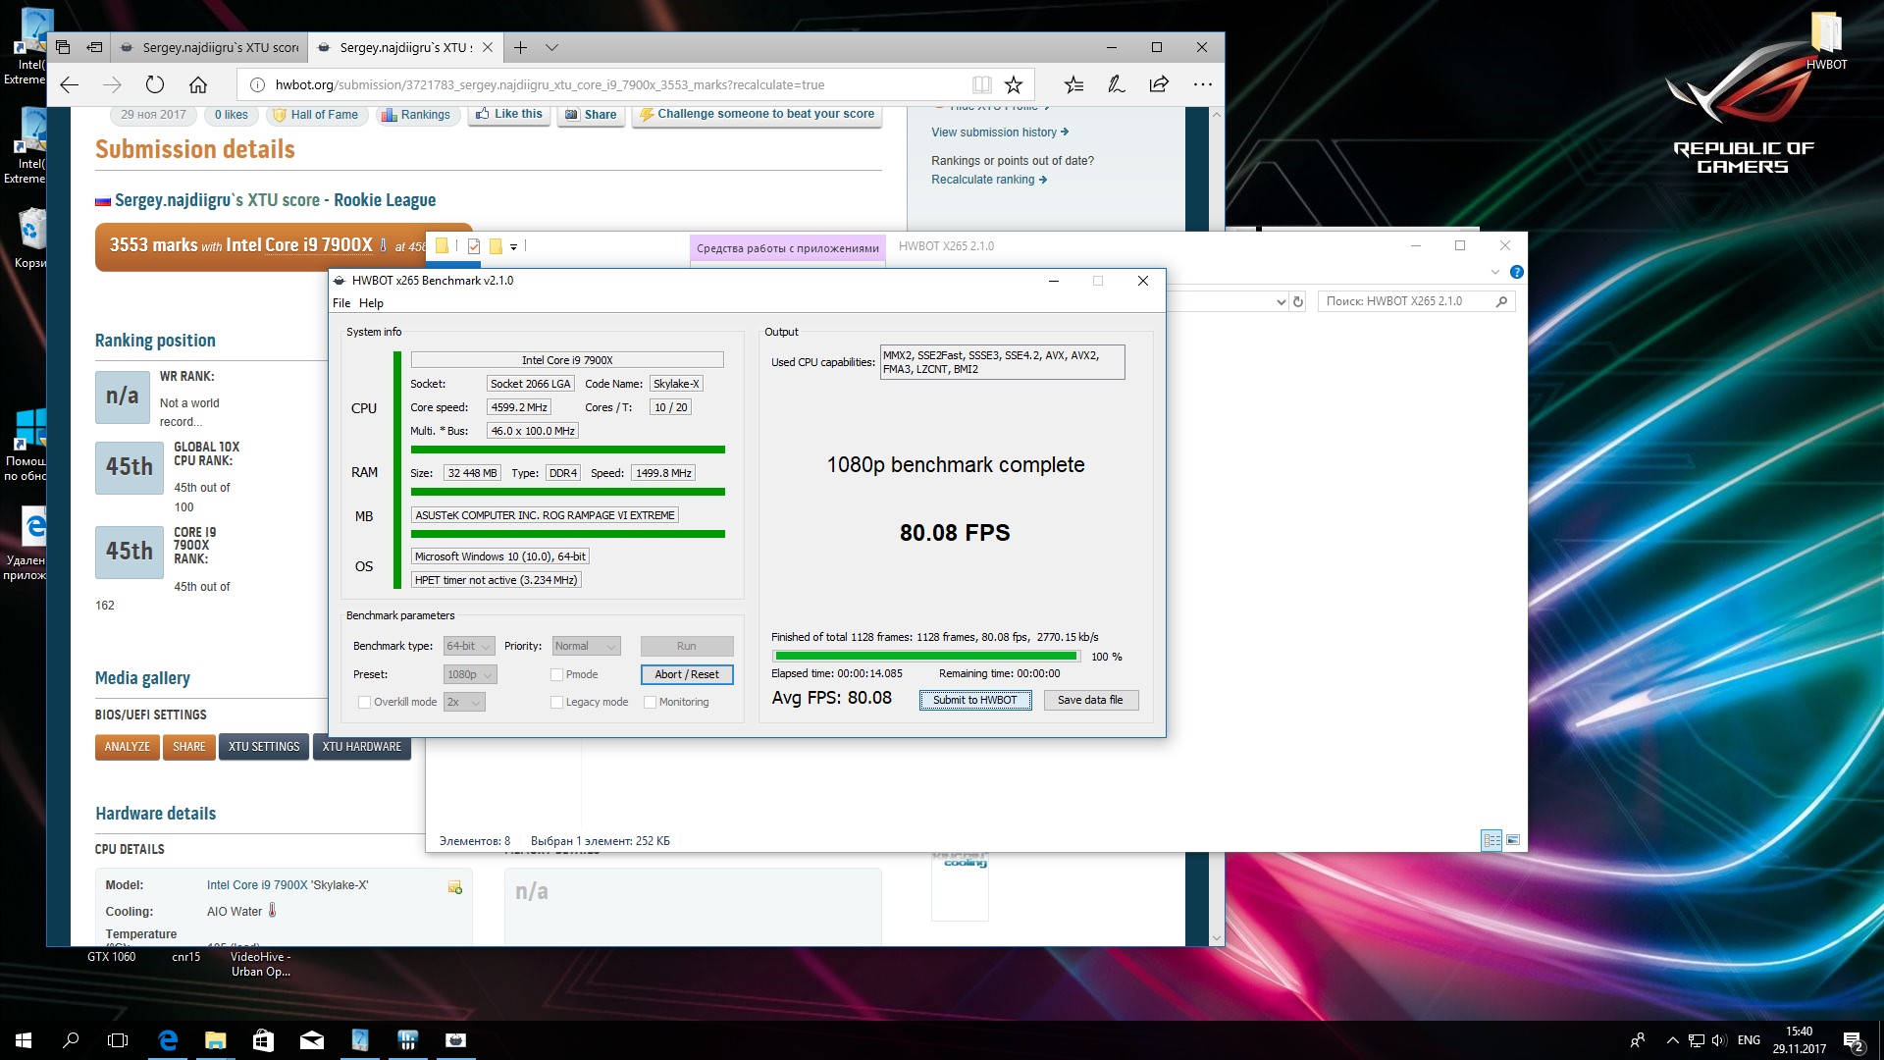The image size is (1884, 1060).
Task: Show Edge tab previews chevron
Action: click(x=551, y=47)
